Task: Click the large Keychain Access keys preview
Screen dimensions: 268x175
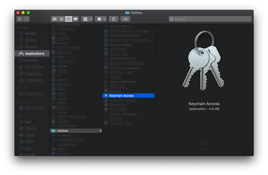Action: point(203,61)
